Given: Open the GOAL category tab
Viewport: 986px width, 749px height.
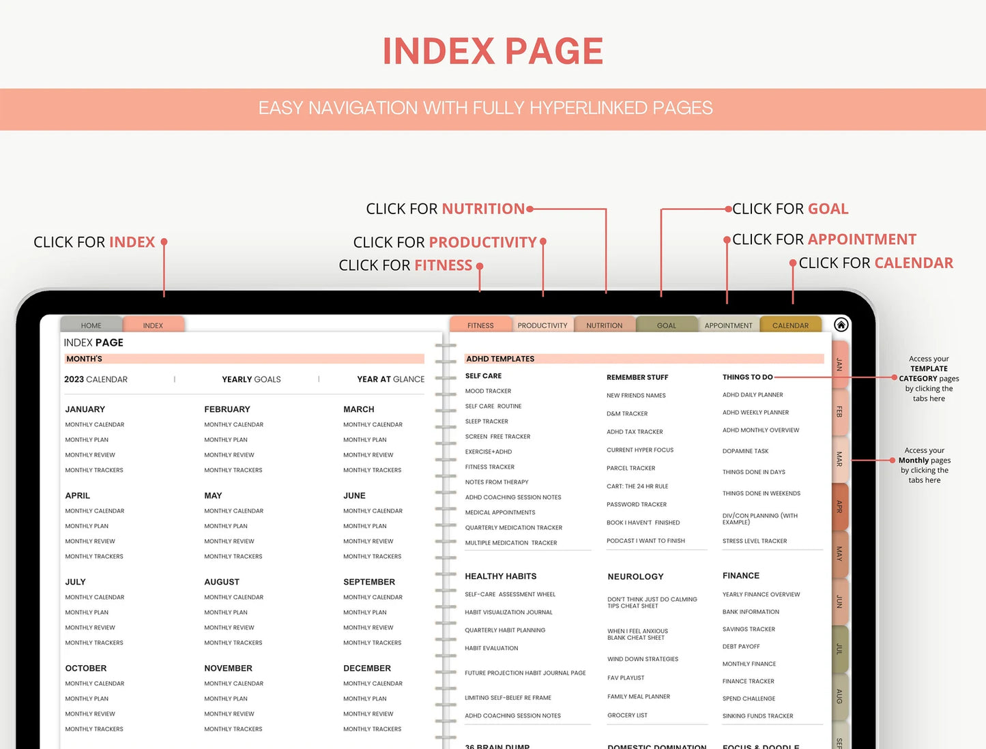Looking at the screenshot, I should click(666, 325).
